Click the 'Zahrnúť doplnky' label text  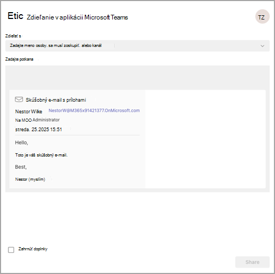coord(33,249)
